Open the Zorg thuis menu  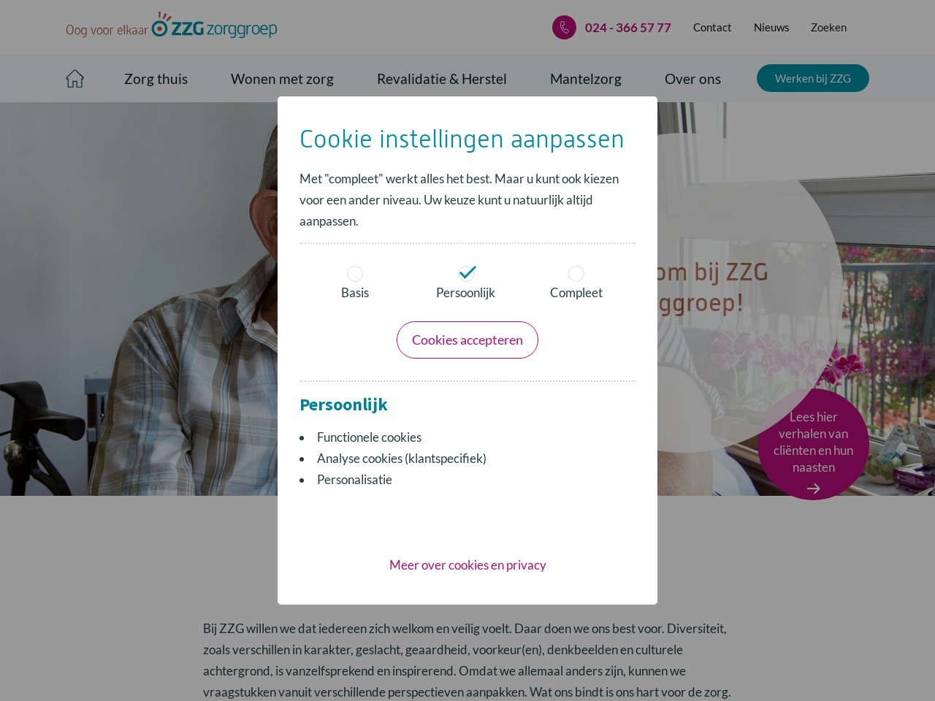[x=156, y=79]
